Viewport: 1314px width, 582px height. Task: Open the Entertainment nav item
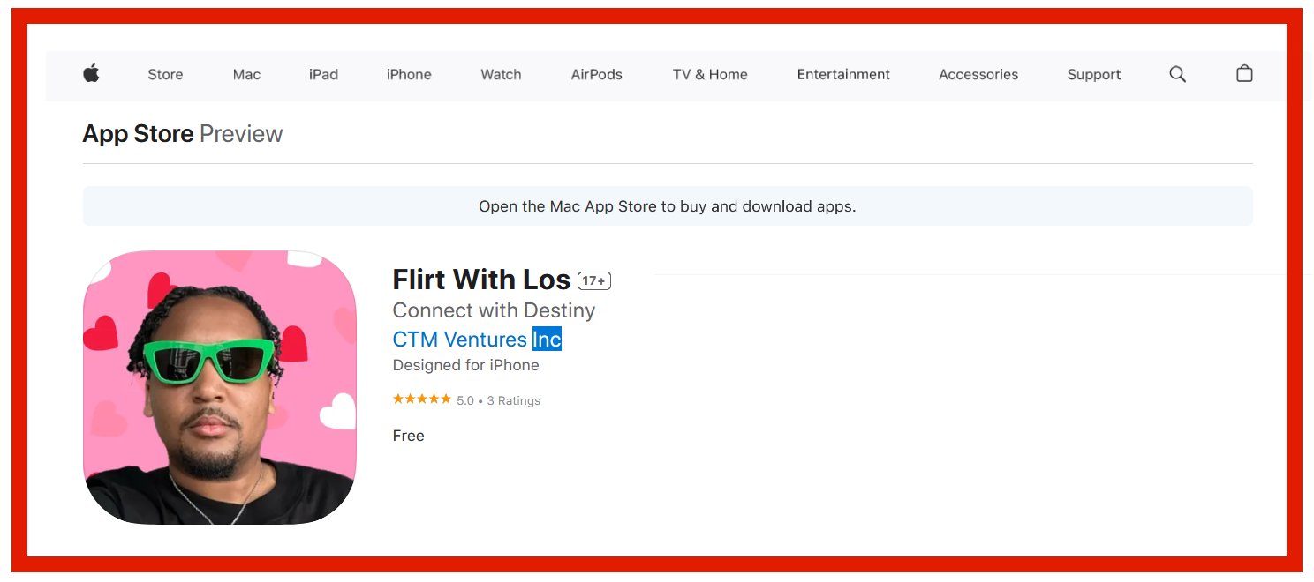point(843,75)
